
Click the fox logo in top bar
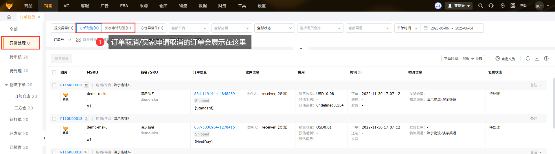9,6
